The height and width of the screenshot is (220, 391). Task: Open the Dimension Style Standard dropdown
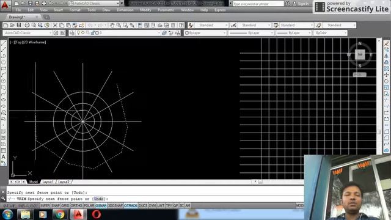(x=254, y=25)
